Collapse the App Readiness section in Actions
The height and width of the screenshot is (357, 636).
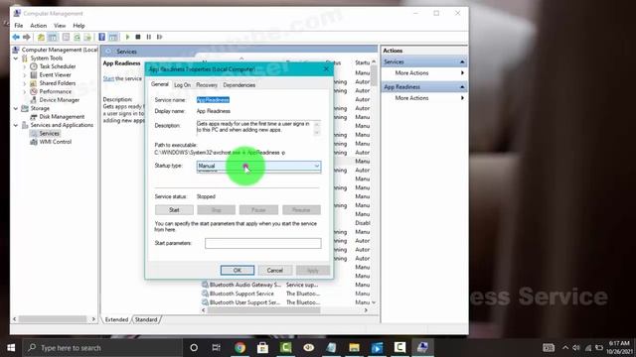pyautogui.click(x=462, y=87)
